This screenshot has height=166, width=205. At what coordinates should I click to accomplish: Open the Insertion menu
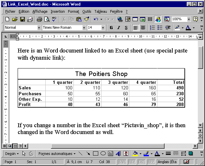point(57,11)
